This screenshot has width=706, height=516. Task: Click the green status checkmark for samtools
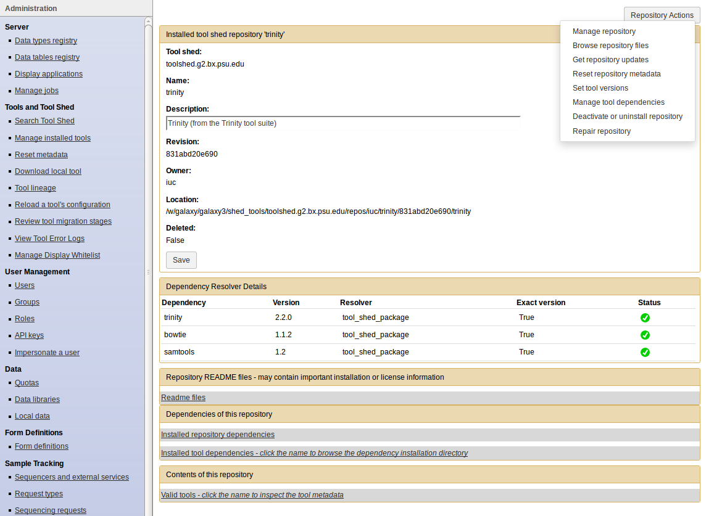[645, 352]
